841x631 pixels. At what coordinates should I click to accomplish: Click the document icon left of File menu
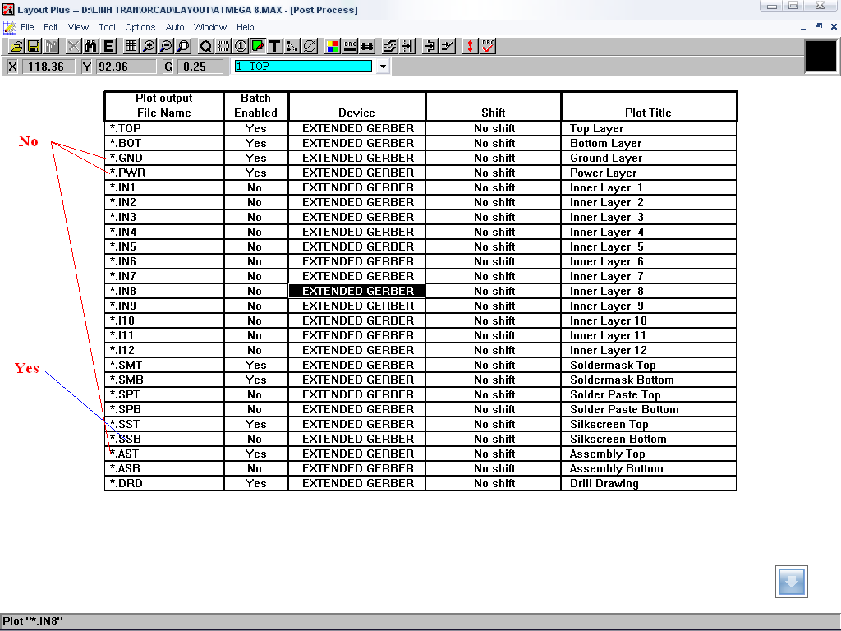click(10, 27)
